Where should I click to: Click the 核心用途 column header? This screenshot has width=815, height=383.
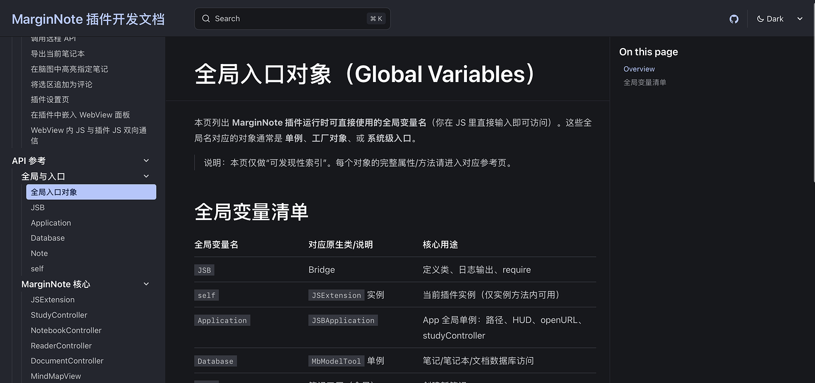click(x=440, y=244)
